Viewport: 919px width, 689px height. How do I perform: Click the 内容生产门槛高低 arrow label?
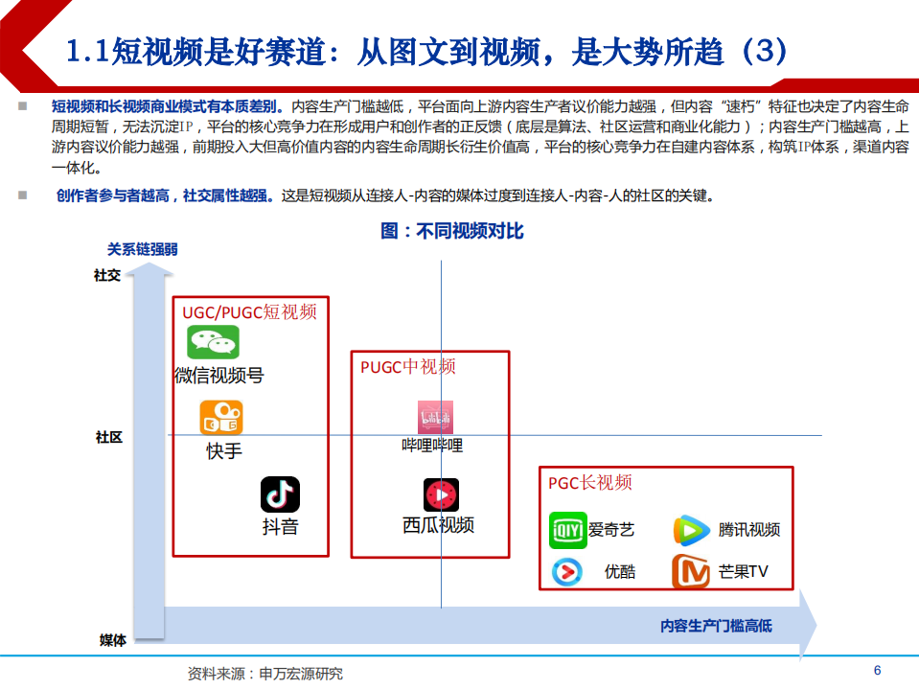coord(718,624)
